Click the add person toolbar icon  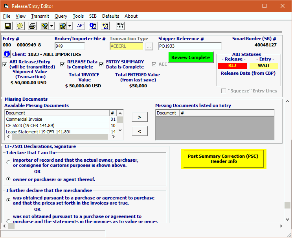click(105, 26)
